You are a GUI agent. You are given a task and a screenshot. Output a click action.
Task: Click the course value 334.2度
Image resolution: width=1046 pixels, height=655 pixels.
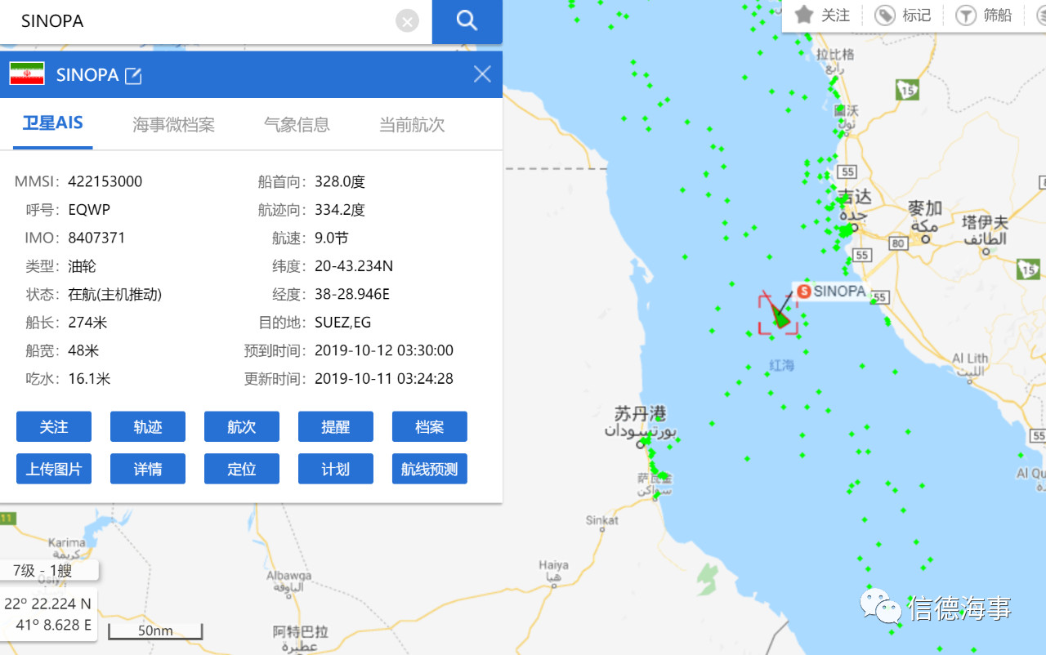[340, 210]
